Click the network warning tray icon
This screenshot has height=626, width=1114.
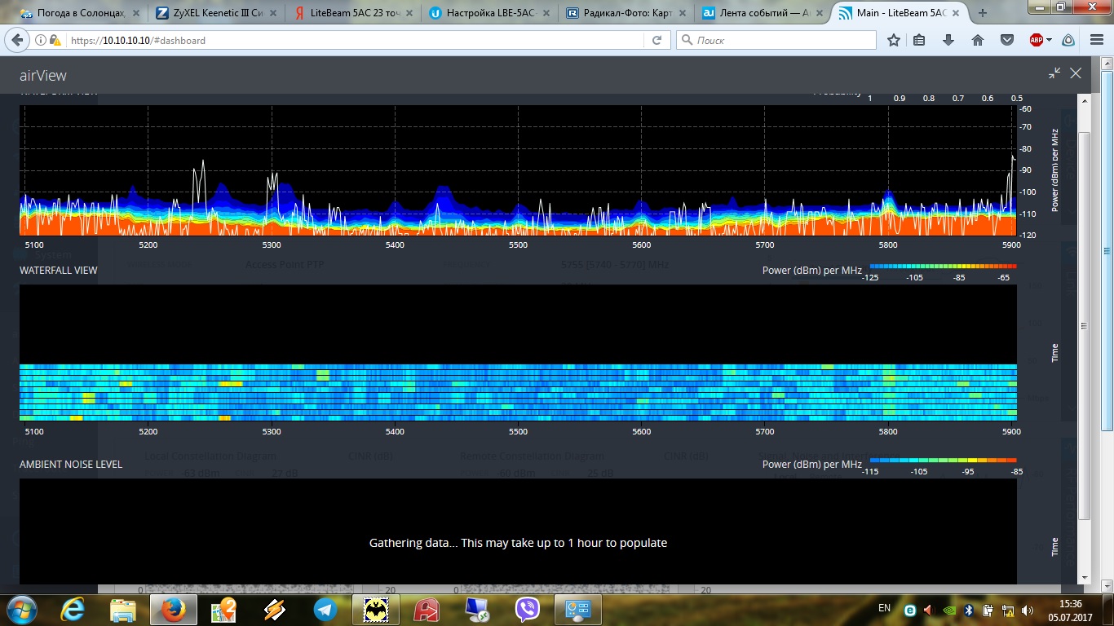[1008, 610]
